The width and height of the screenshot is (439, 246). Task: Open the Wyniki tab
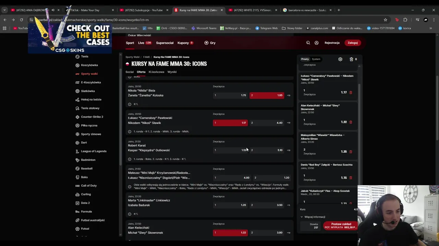tap(172, 72)
